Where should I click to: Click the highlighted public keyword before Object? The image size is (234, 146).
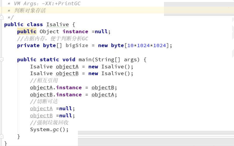[27, 31]
